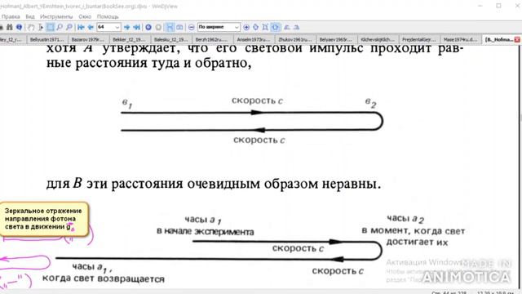Screen dimensions: 522x294
Task: Switch to the Belyaev1965r tab
Action: click(x=336, y=39)
